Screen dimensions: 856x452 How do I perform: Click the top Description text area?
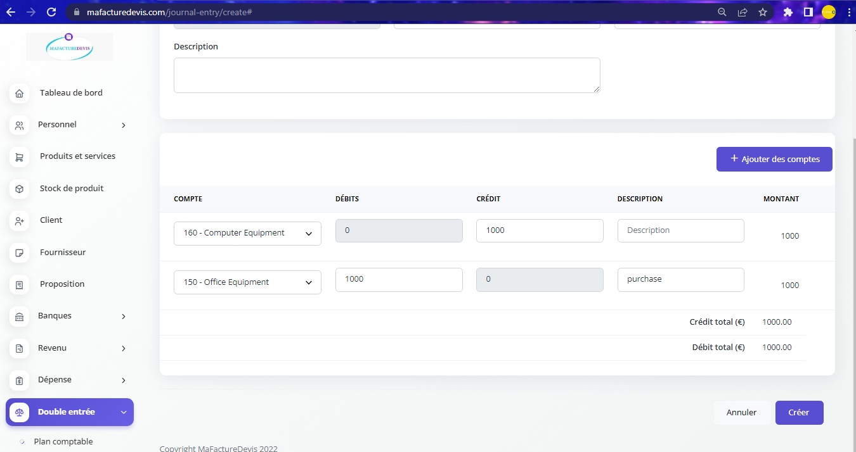point(387,75)
